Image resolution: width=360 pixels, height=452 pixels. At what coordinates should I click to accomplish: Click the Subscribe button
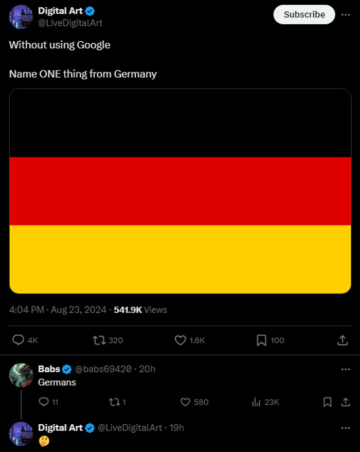304,15
